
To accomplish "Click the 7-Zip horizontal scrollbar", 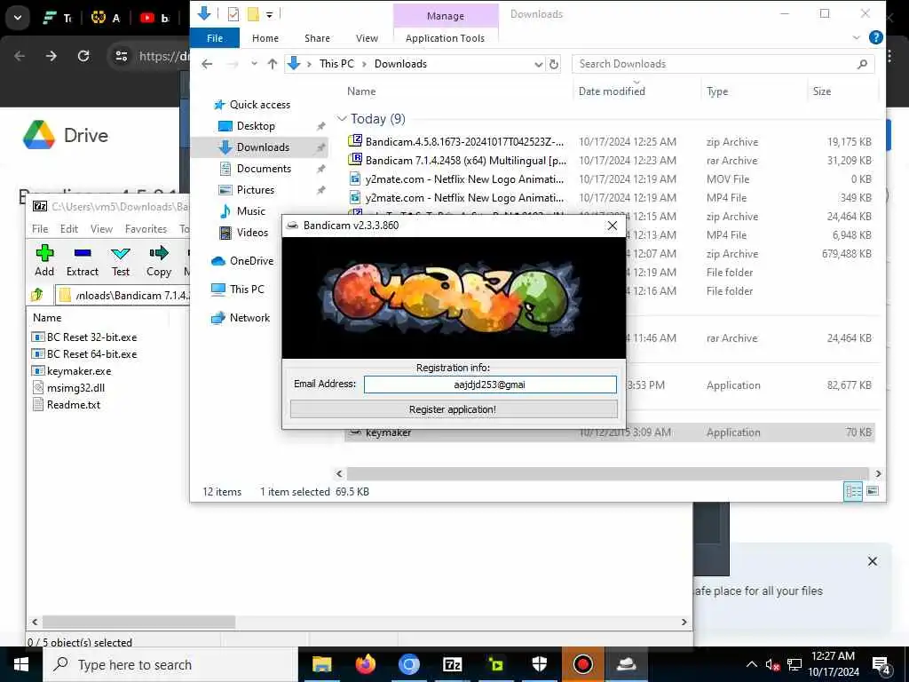I will pyautogui.click(x=139, y=623).
